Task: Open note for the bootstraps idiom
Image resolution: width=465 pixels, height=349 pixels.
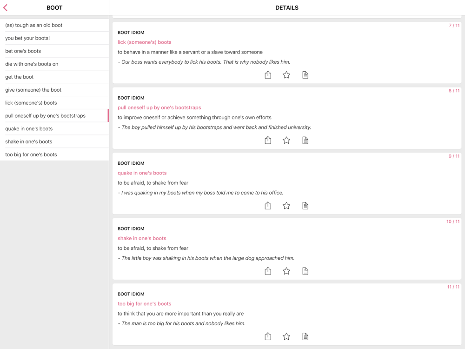Action: (x=305, y=140)
